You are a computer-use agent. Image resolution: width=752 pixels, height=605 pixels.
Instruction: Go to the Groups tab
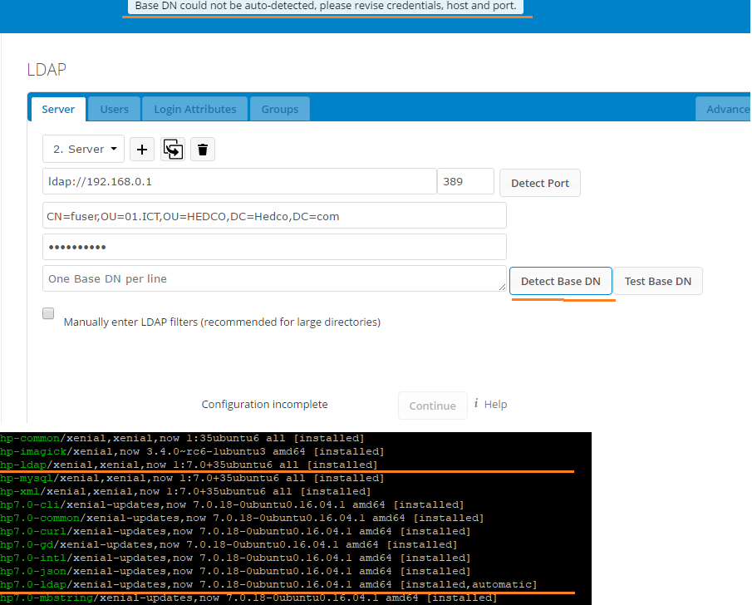280,109
